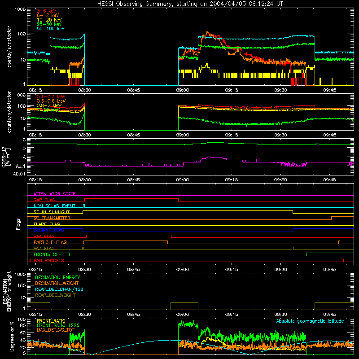Select the 50-100 keV legend label
The height and width of the screenshot is (359, 359).
51,29
